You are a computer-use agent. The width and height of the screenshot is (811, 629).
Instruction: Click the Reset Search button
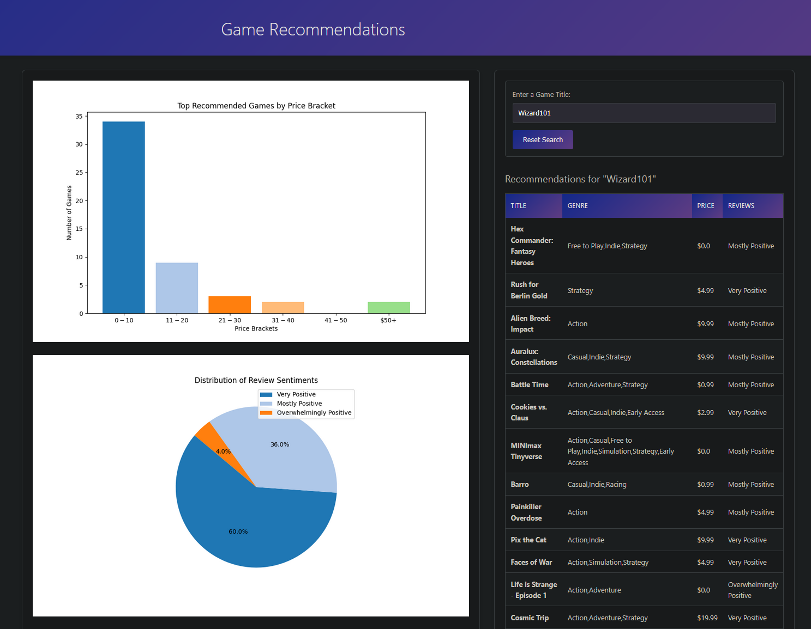(x=542, y=140)
